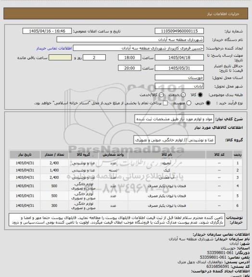The width and height of the screenshot is (252, 277).
Task: Select the خدمت radio button
Action: click(183, 95)
